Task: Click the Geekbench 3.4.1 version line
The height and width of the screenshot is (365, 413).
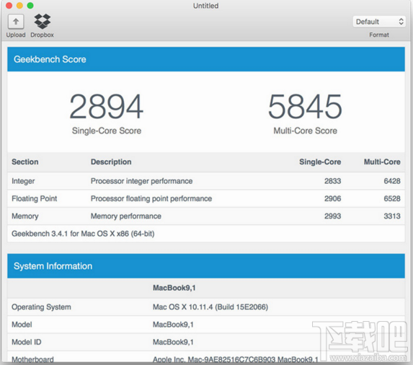Action: (83, 234)
